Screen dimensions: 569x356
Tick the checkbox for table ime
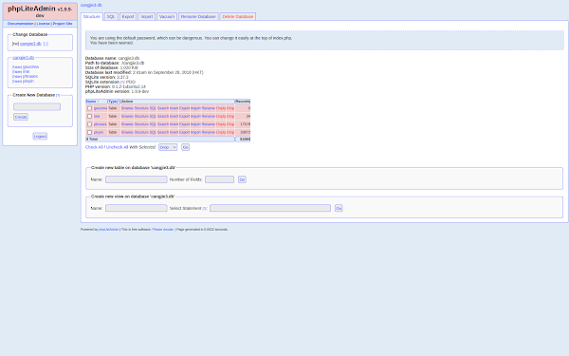(90, 116)
